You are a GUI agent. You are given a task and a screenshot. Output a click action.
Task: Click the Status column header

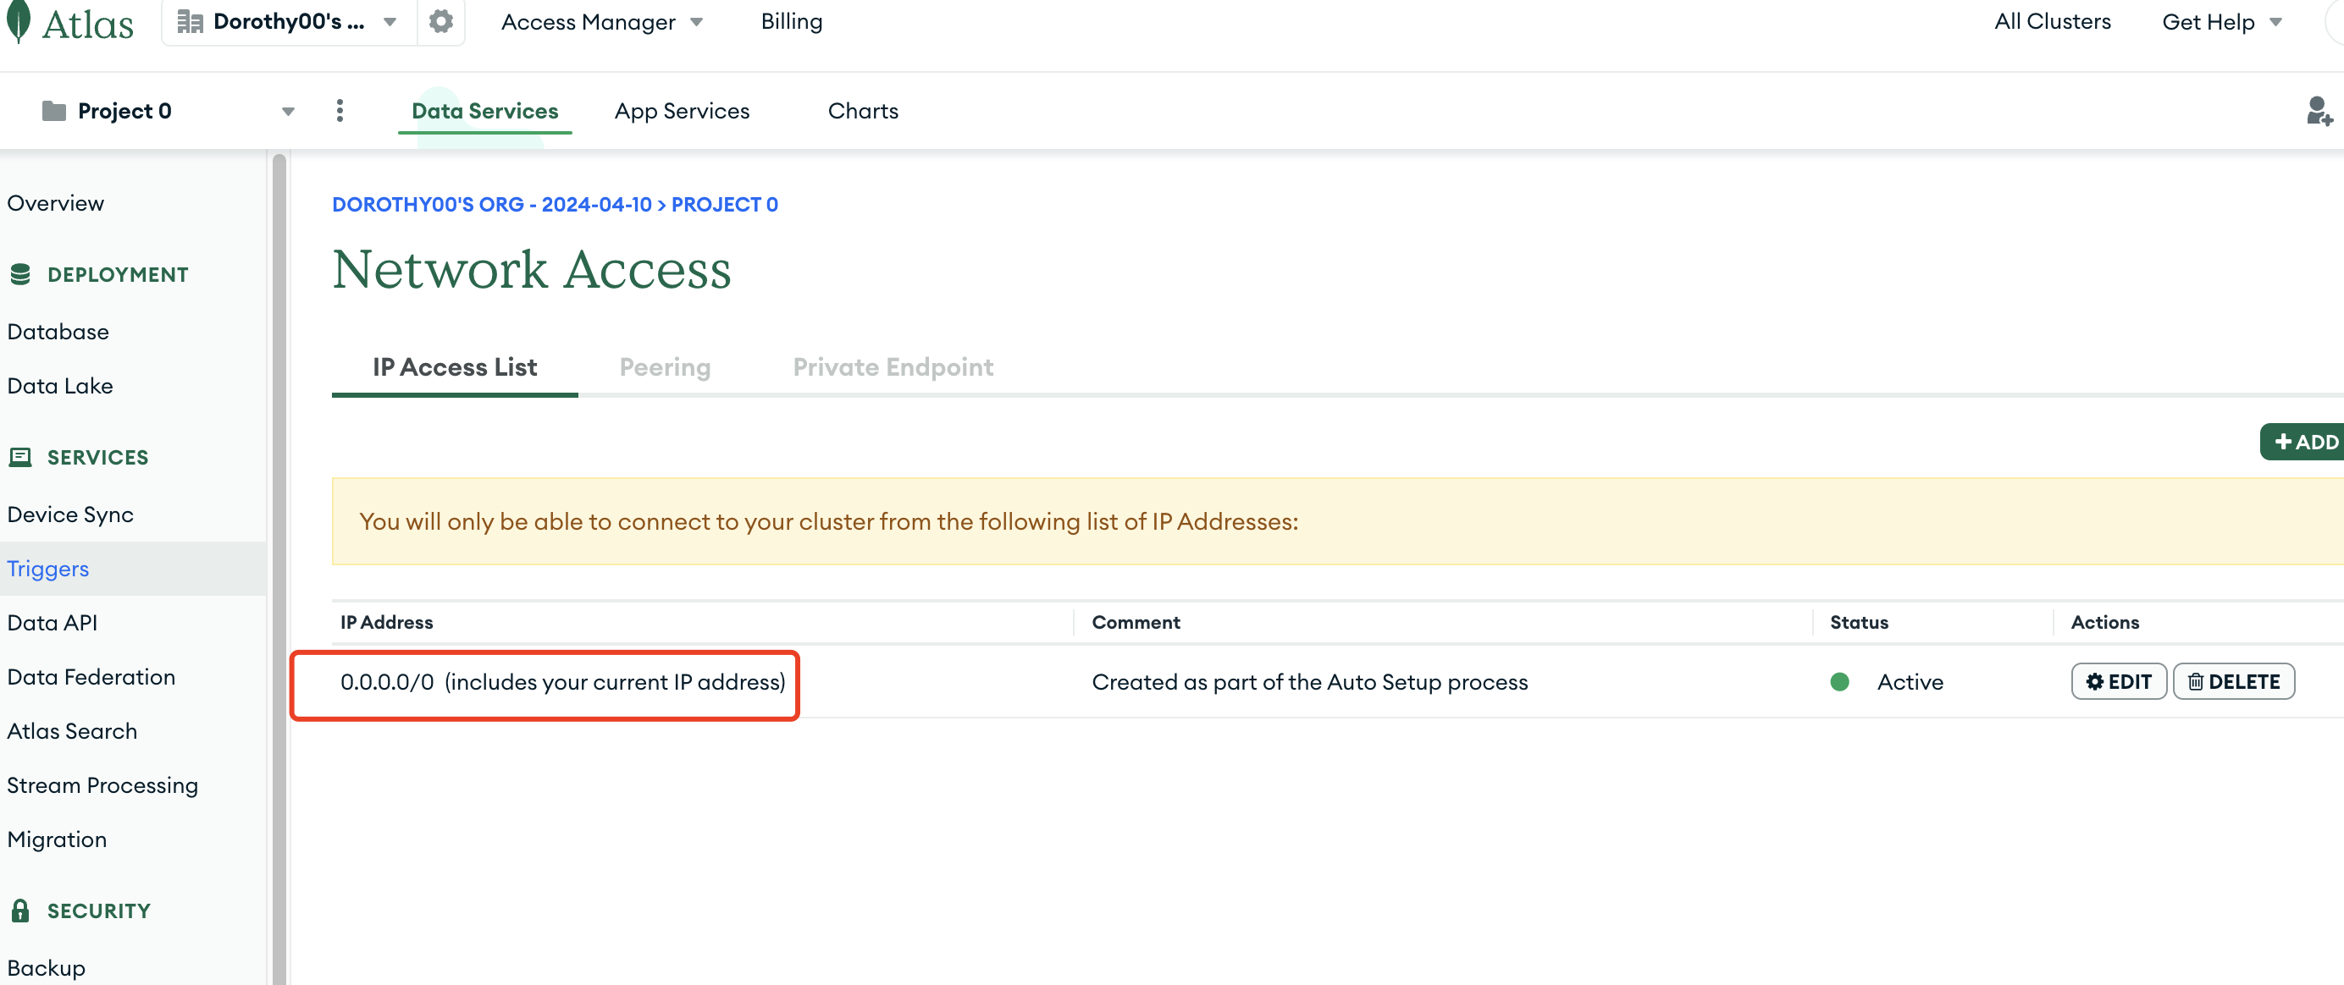point(1859,622)
